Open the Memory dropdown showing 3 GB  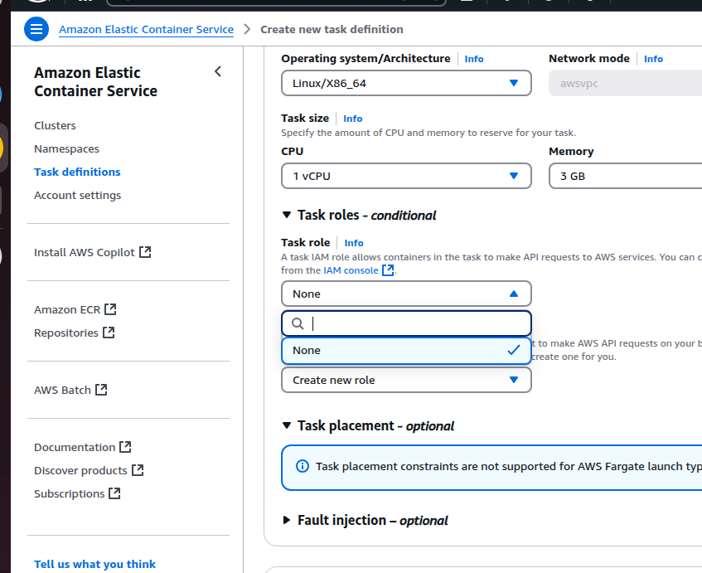pos(625,176)
